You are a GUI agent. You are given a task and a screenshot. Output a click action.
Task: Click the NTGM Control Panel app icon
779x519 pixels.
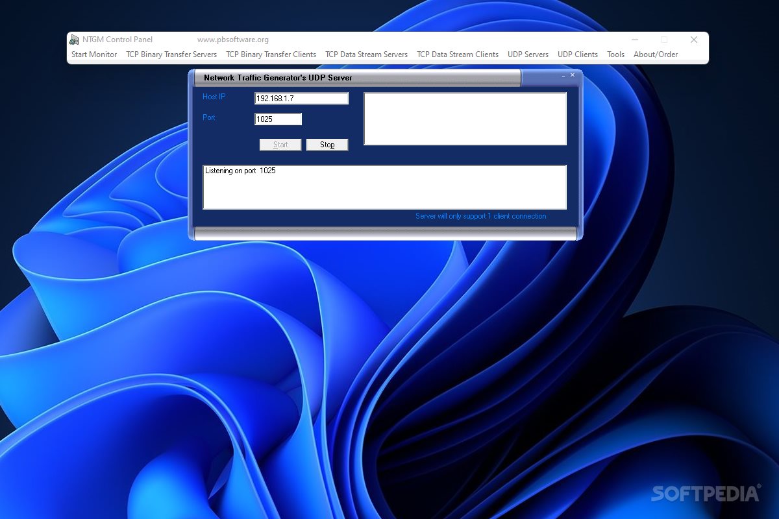pos(75,40)
